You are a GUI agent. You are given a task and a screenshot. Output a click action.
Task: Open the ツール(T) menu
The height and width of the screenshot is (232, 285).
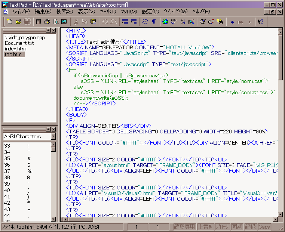[108, 12]
